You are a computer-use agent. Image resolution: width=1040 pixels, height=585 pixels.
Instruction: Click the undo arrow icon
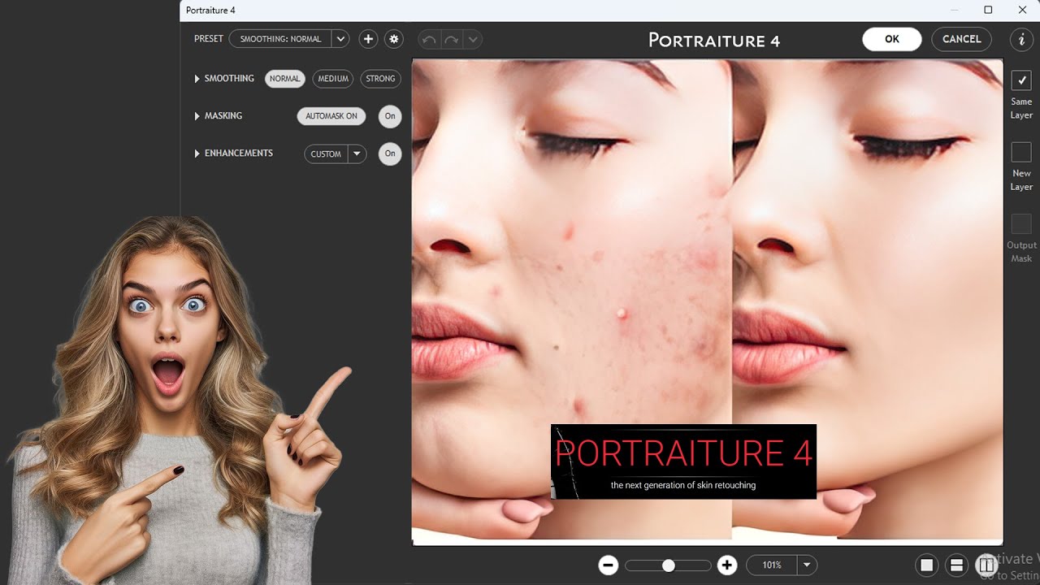coord(429,39)
